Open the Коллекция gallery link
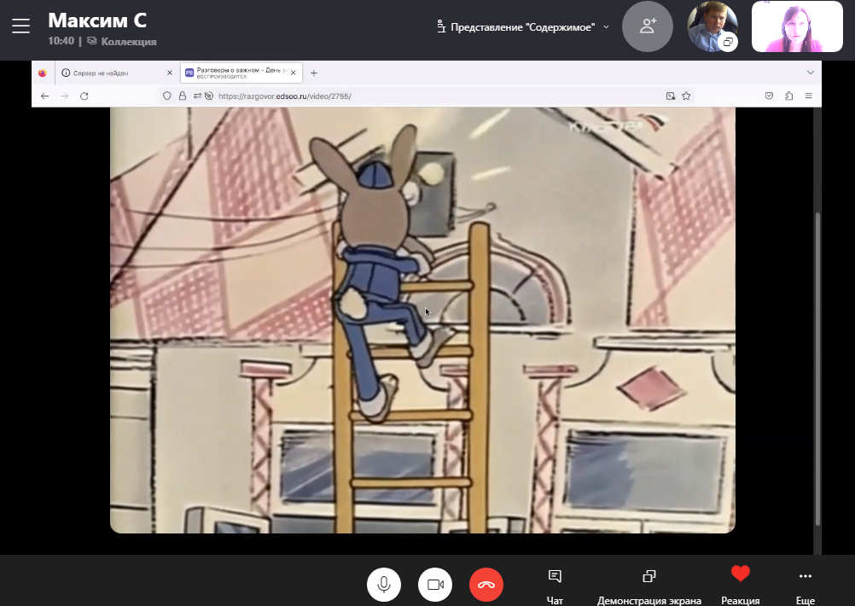This screenshot has width=855, height=606. [122, 42]
